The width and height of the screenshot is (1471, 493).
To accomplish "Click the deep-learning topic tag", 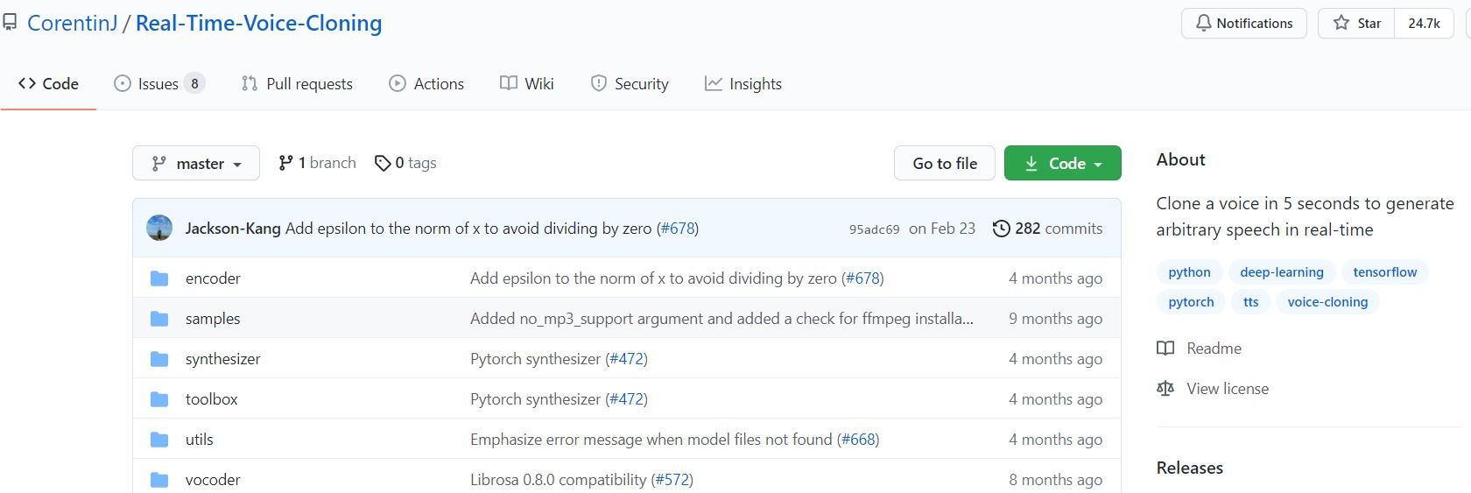I will pos(1282,272).
